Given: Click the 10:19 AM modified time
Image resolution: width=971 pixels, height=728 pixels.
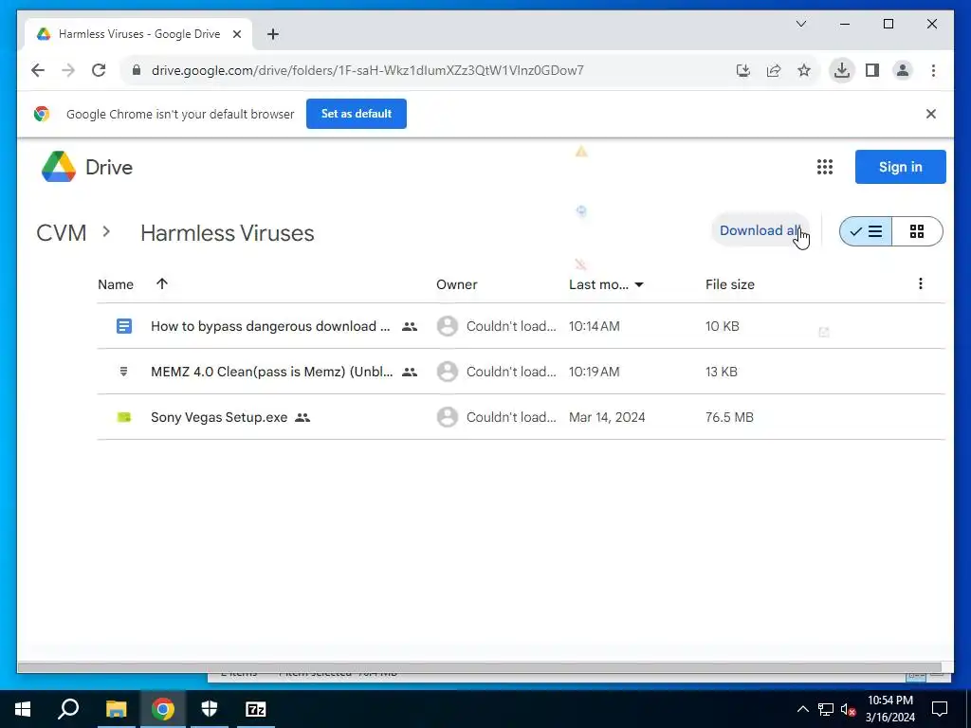Looking at the screenshot, I should coord(594,372).
